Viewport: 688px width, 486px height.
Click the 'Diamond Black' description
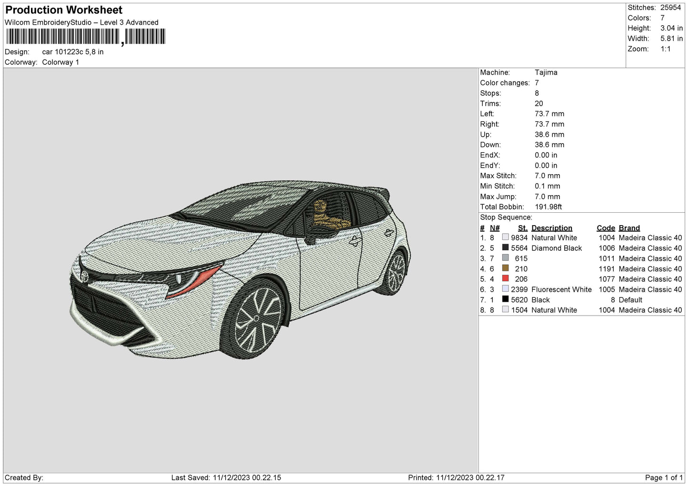pyautogui.click(x=557, y=248)
